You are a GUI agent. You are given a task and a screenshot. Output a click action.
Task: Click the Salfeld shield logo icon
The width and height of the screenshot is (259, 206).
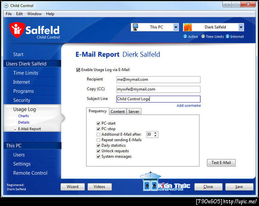[x=17, y=30]
